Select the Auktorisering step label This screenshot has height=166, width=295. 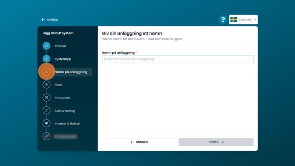point(65,111)
